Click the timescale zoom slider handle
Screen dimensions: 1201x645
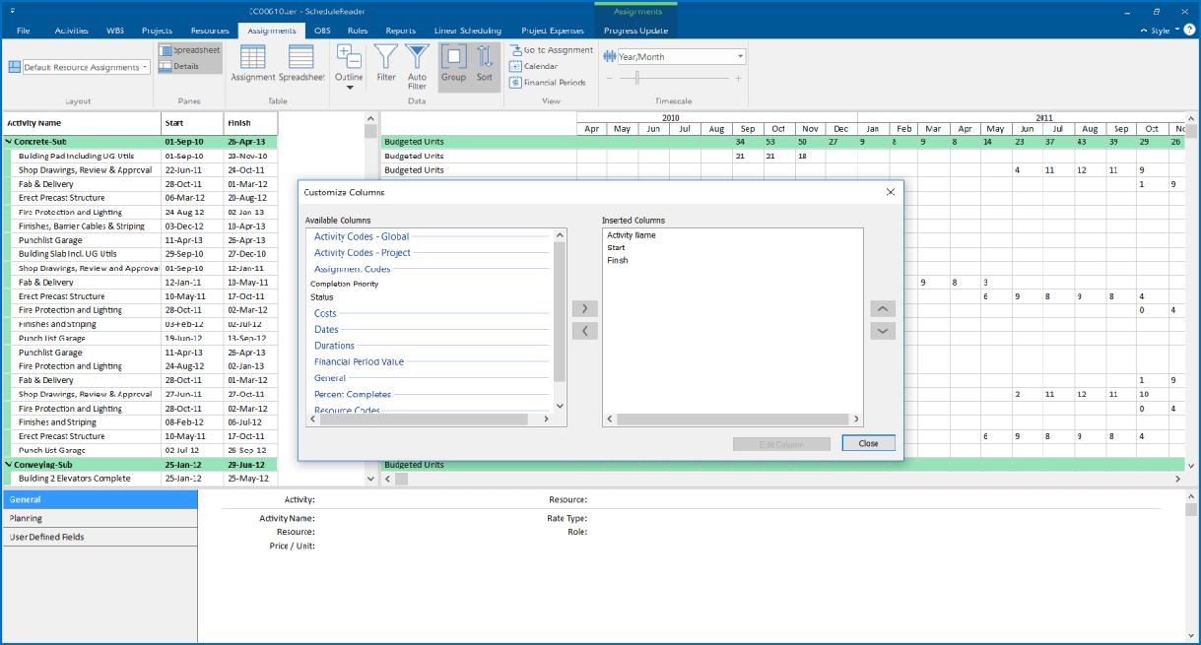tap(637, 78)
